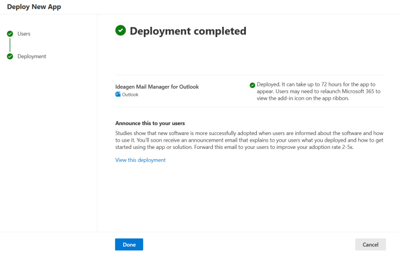399x255 pixels.
Task: Click the Announce this to your users heading
Action: tap(150, 124)
